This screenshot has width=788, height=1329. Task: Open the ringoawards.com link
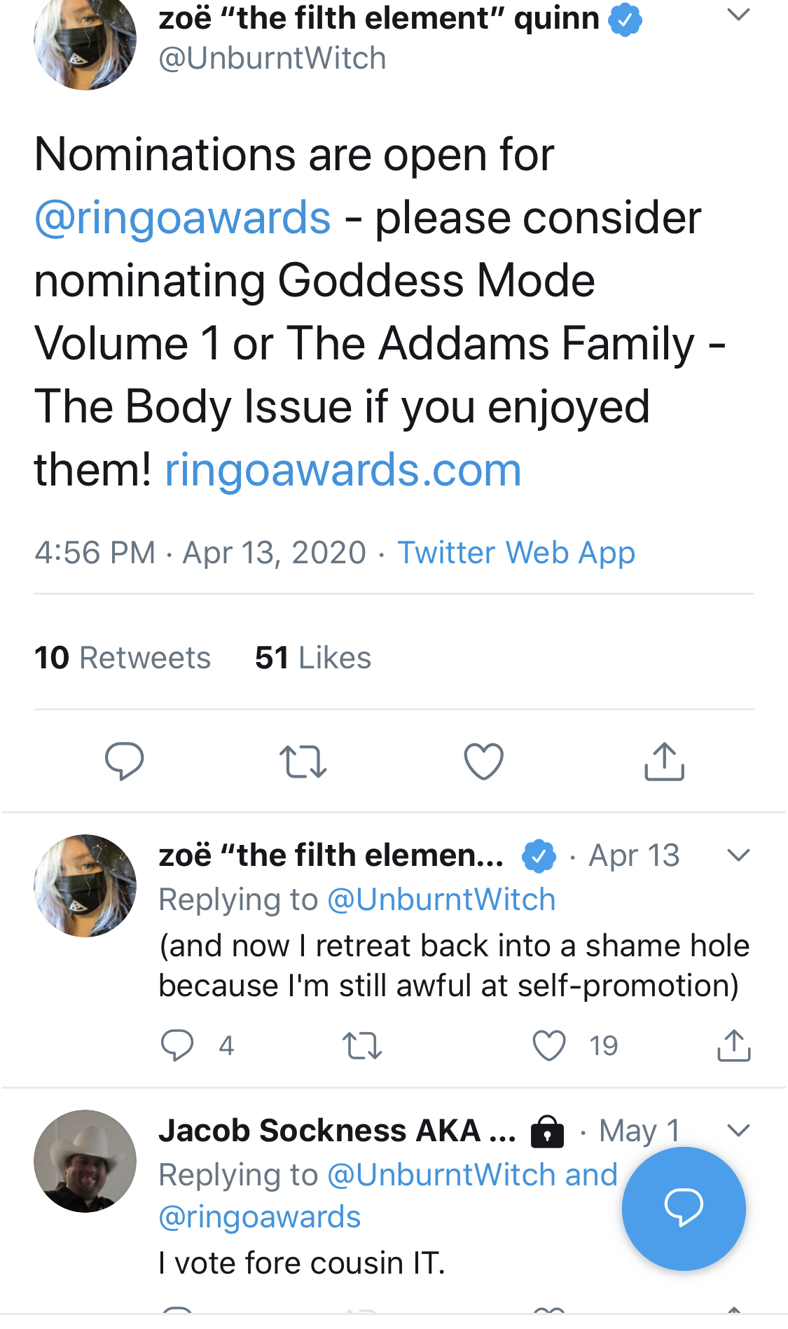[343, 469]
